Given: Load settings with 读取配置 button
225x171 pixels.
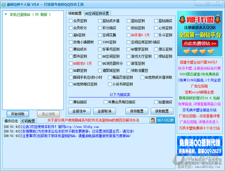Looking at the screenshot, I should pos(162,111).
